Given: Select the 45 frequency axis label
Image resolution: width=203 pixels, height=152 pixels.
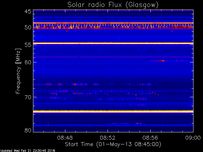Looking at the screenshot, I should click(x=28, y=12).
